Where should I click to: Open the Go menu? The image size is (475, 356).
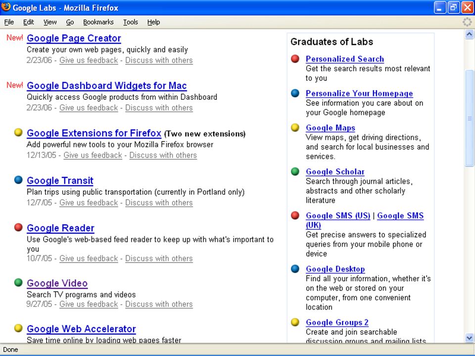pos(70,22)
